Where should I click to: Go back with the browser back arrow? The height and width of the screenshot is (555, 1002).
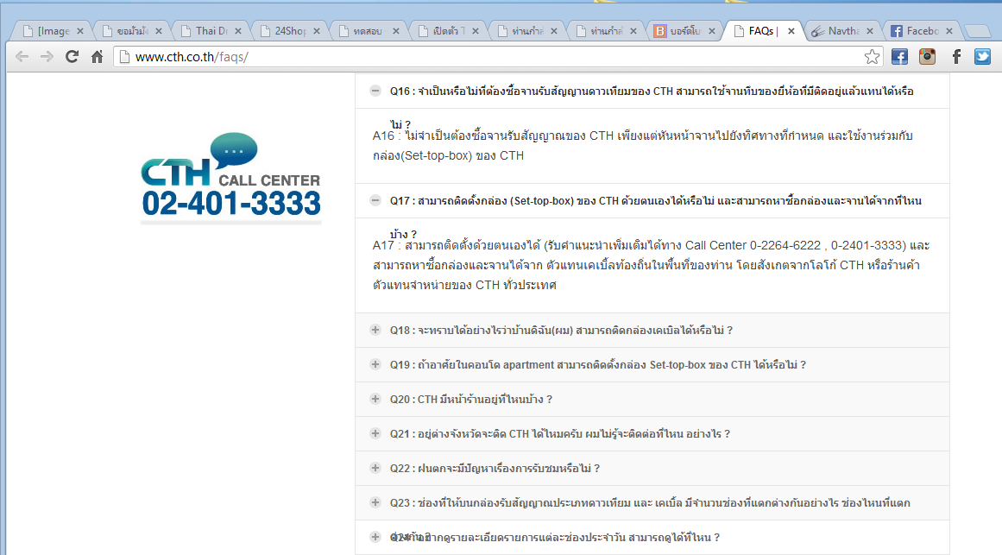[22, 57]
